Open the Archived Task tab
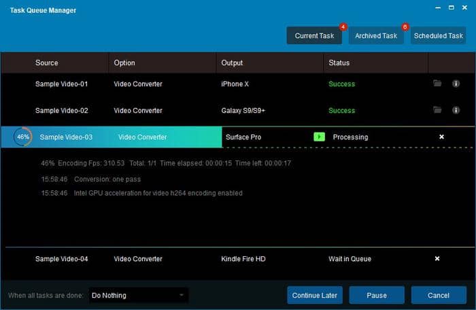The image size is (476, 310). coord(377,35)
